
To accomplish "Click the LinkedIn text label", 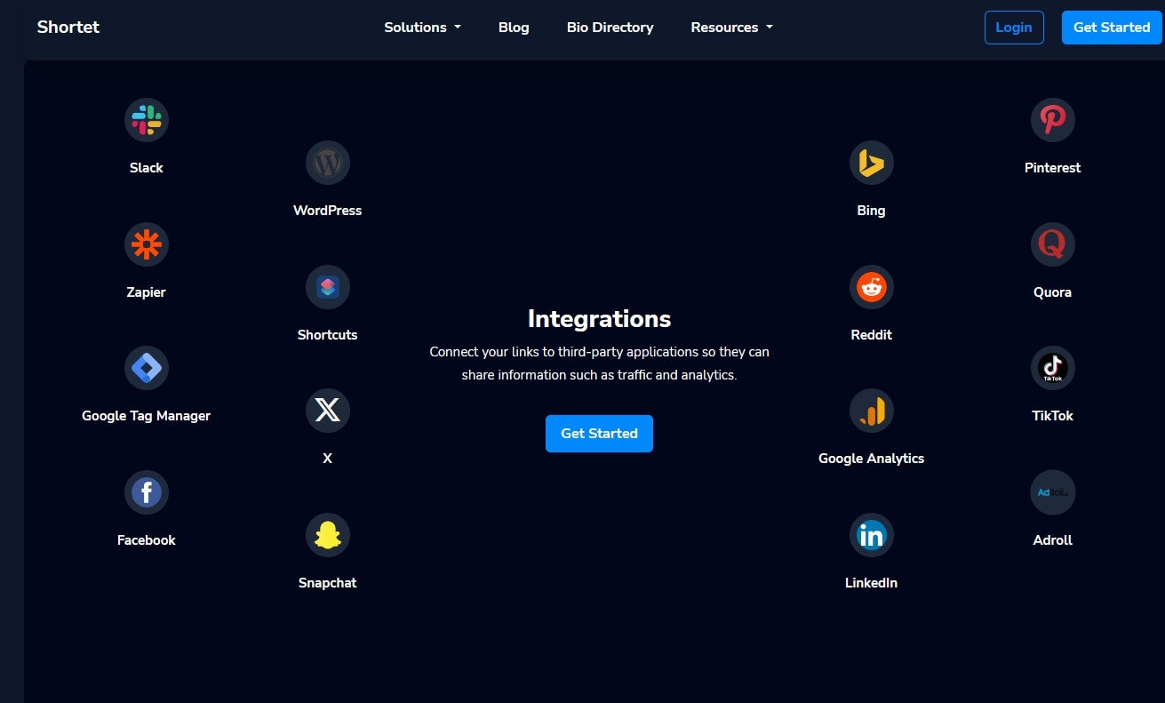I will point(871,583).
